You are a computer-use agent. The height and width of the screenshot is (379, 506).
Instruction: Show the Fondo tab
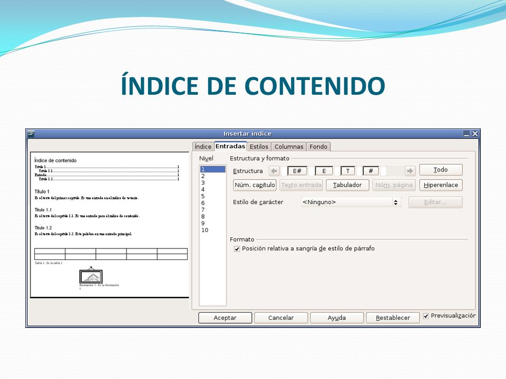(318, 147)
